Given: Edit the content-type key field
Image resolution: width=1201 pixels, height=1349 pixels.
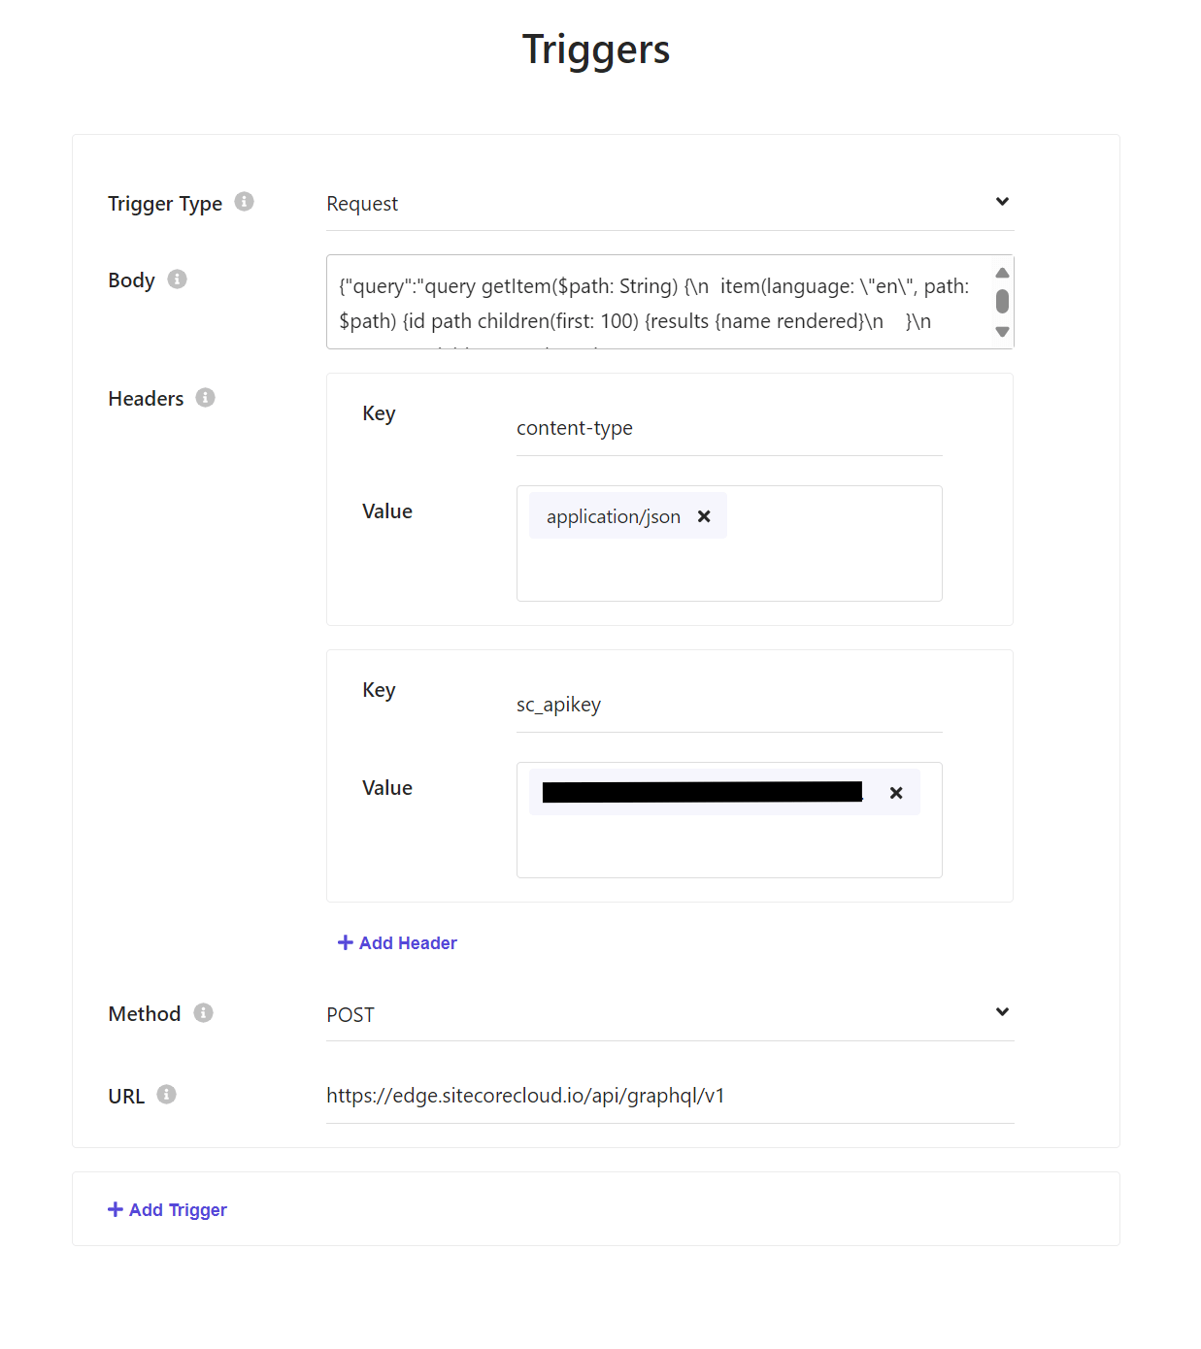Looking at the screenshot, I should (729, 428).
